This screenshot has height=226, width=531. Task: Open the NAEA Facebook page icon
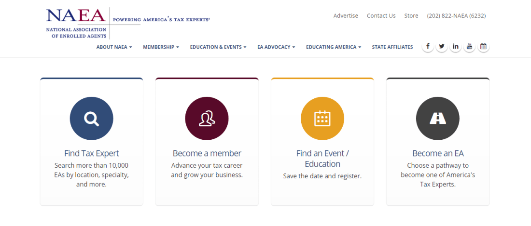428,46
